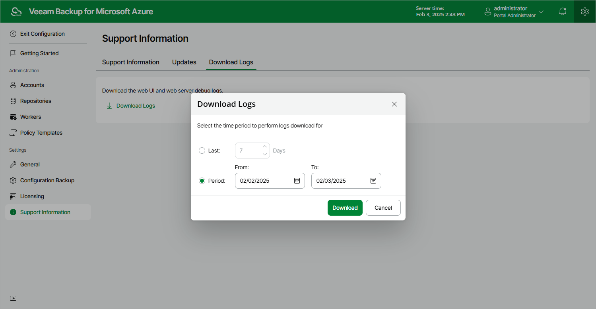This screenshot has width=596, height=309.
Task: Click the Server time text
Action: 440,12
